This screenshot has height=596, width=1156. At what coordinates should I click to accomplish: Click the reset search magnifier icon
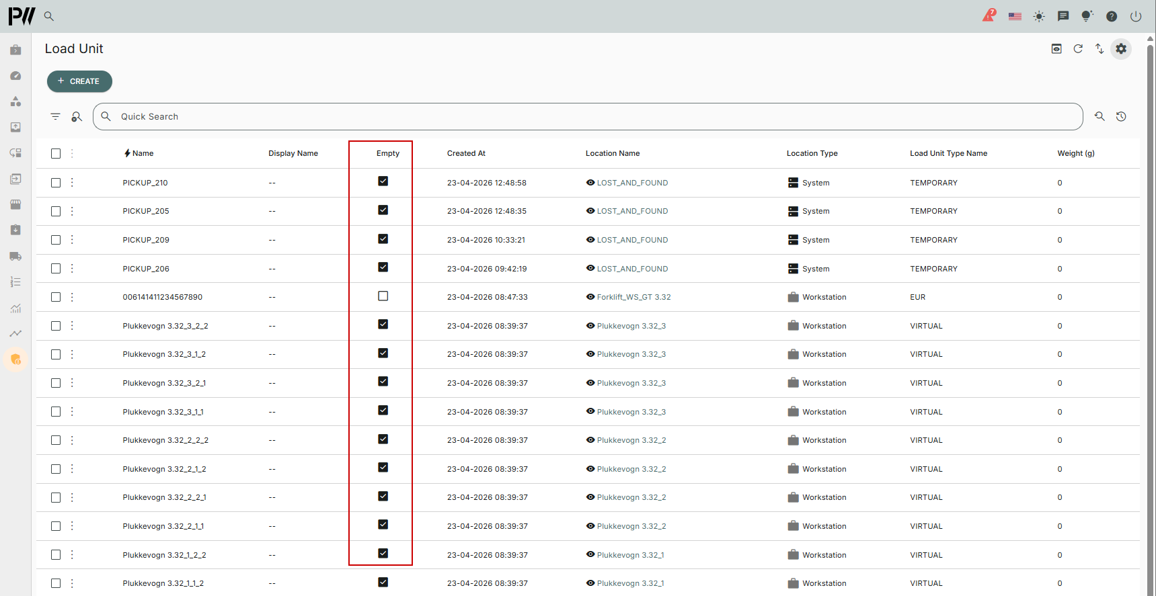[1100, 116]
